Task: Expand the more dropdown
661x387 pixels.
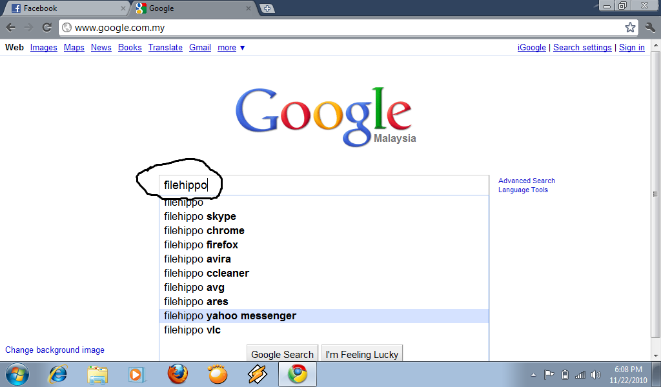Action: 231,48
